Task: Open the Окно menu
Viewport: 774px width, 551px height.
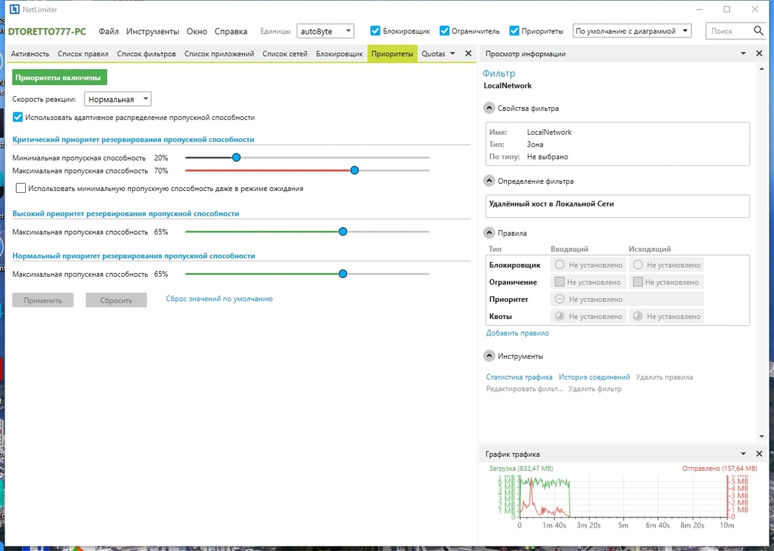Action: (x=197, y=31)
